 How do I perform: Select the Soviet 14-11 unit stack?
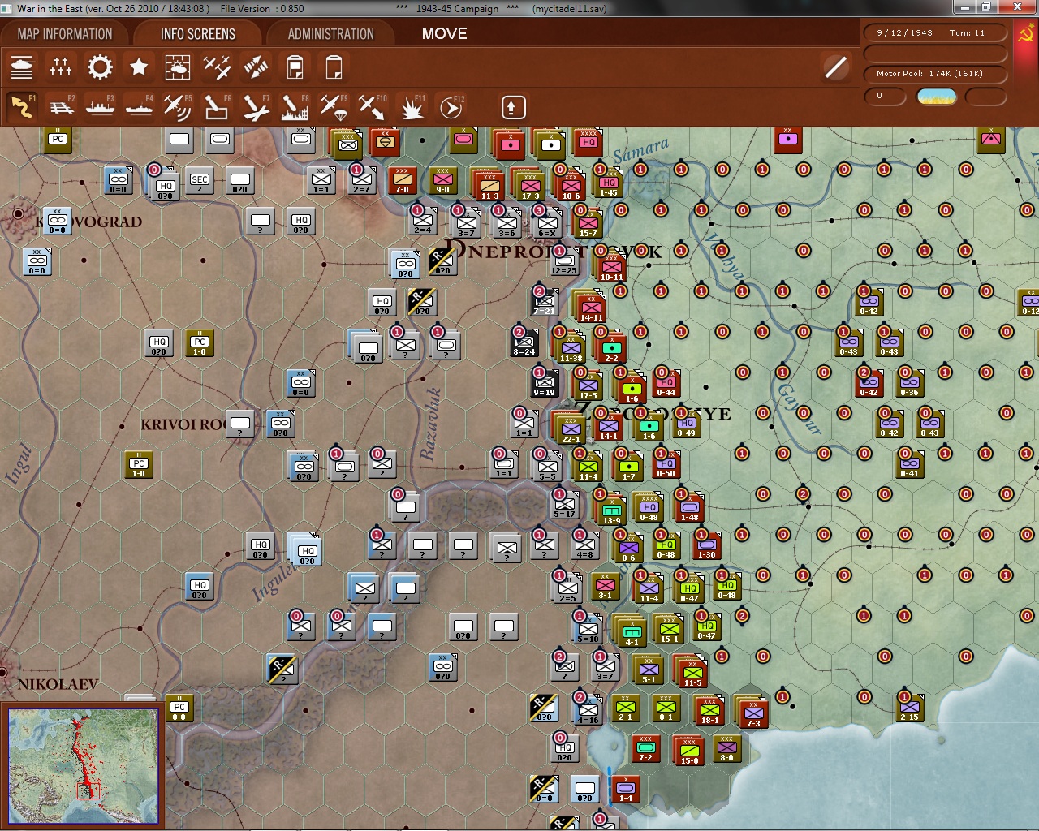pyautogui.click(x=590, y=307)
